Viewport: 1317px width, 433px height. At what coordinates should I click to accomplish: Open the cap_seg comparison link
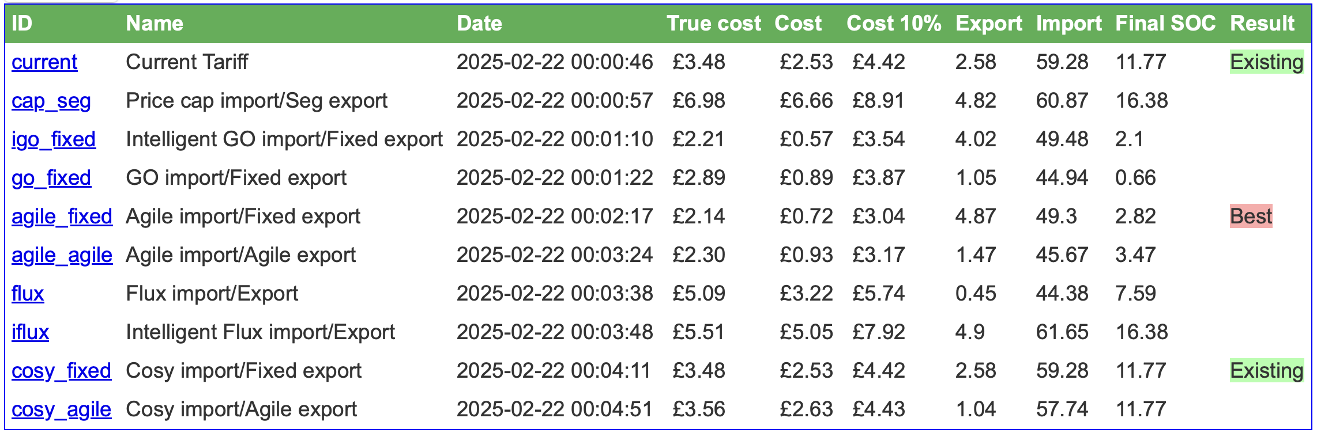coord(51,101)
